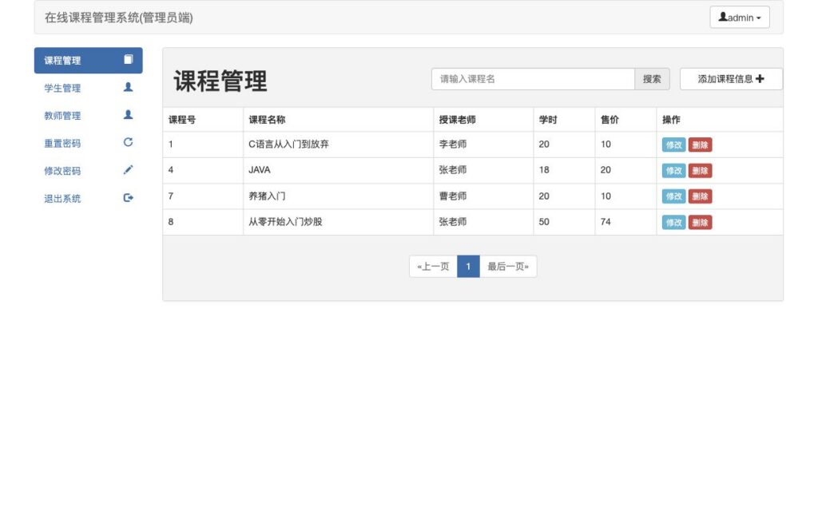The width and height of the screenshot is (818, 511).
Task: Select page 1 in pagination
Action: 468,267
